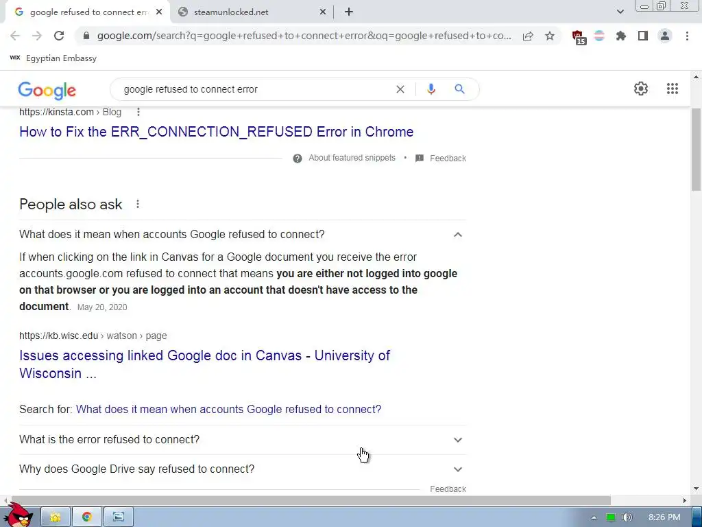Screen dimensions: 702x527
Task: Open 'Issues accessing linked Google doc in Canvas' result
Action: 204,364
